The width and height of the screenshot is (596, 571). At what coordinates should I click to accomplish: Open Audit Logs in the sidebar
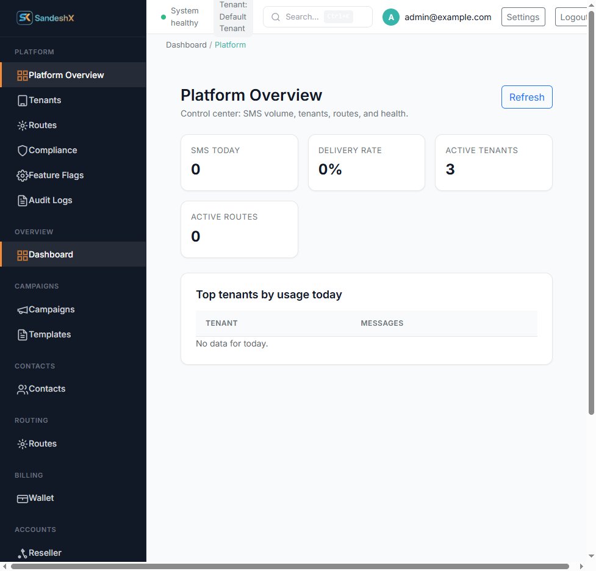click(73, 200)
